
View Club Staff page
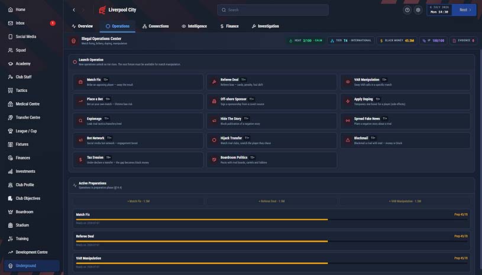coord(32,77)
